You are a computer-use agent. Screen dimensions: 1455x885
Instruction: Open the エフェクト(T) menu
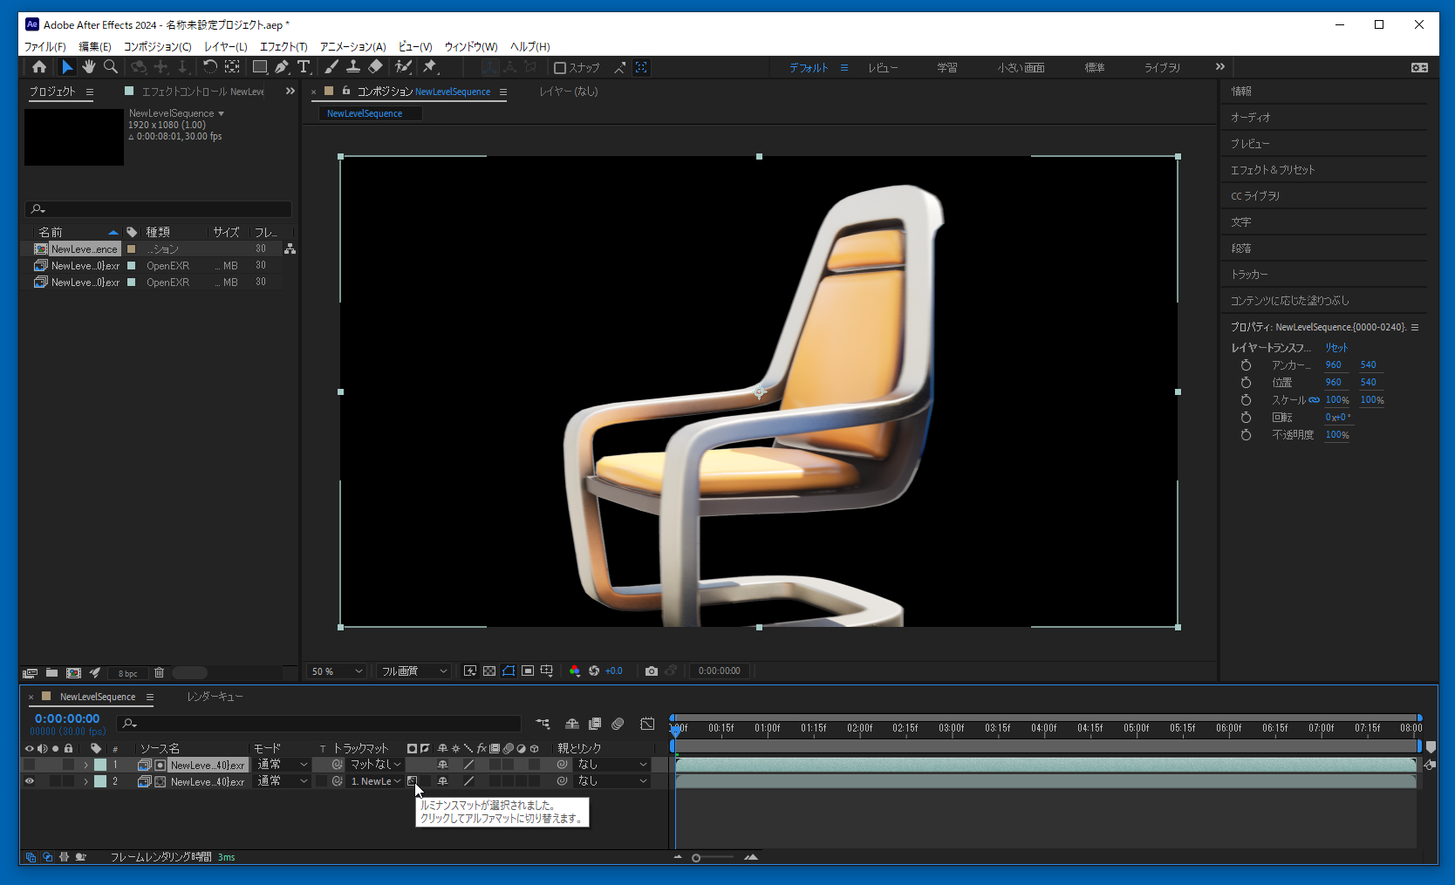(x=283, y=46)
